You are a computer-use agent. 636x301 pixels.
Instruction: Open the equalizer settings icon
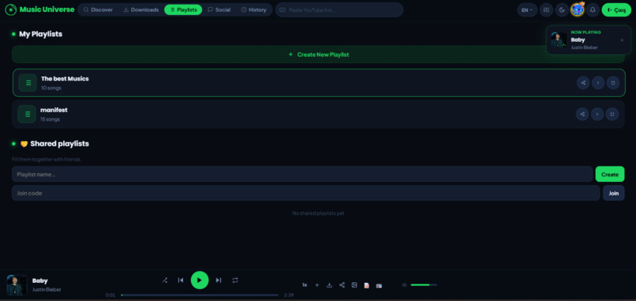tap(546, 10)
